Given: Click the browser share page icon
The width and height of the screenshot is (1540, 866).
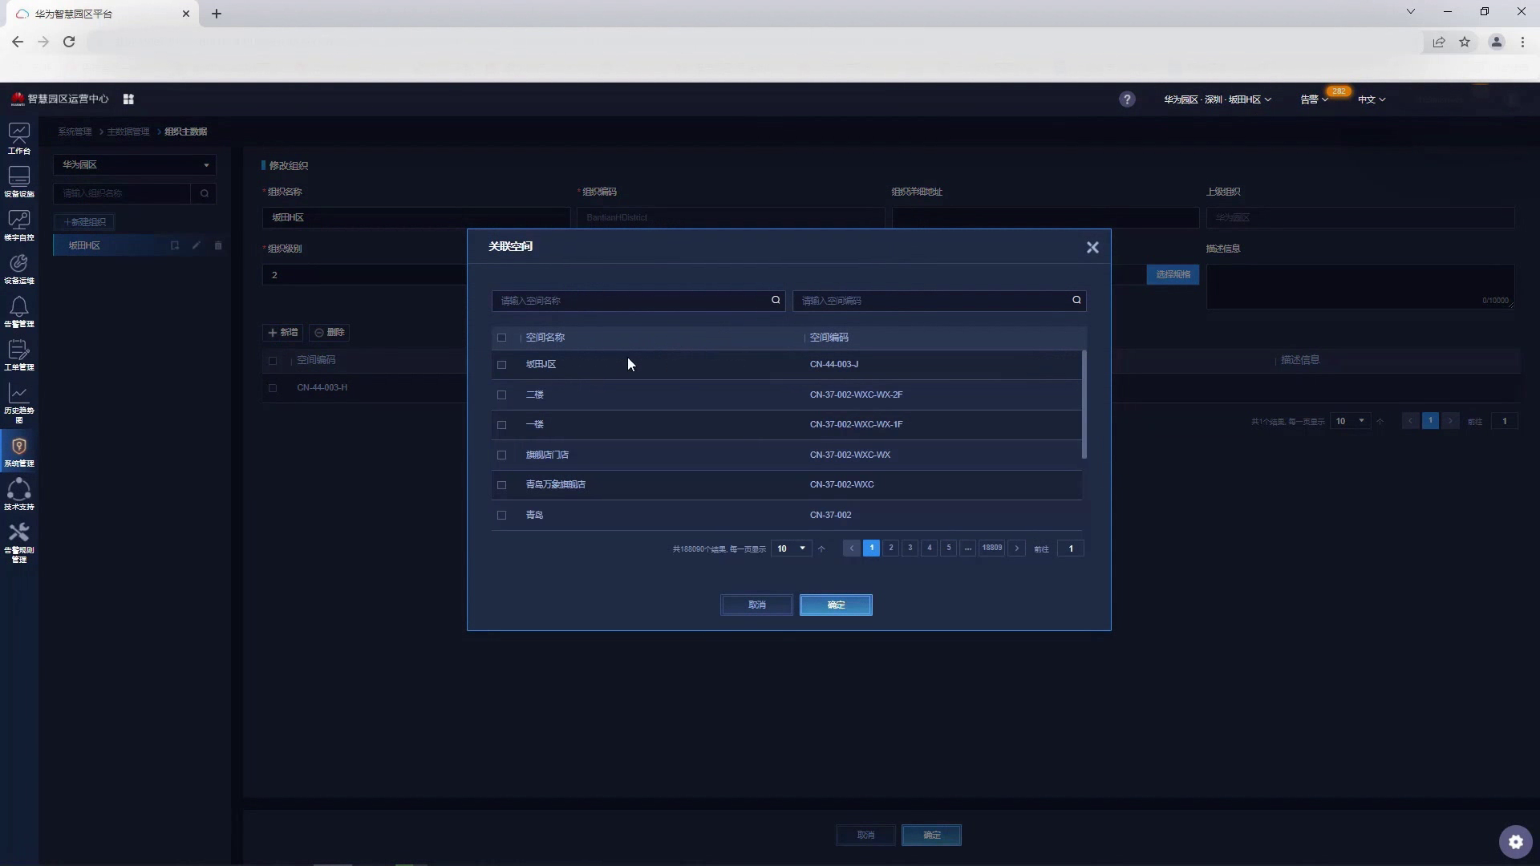Looking at the screenshot, I should tap(1439, 42).
